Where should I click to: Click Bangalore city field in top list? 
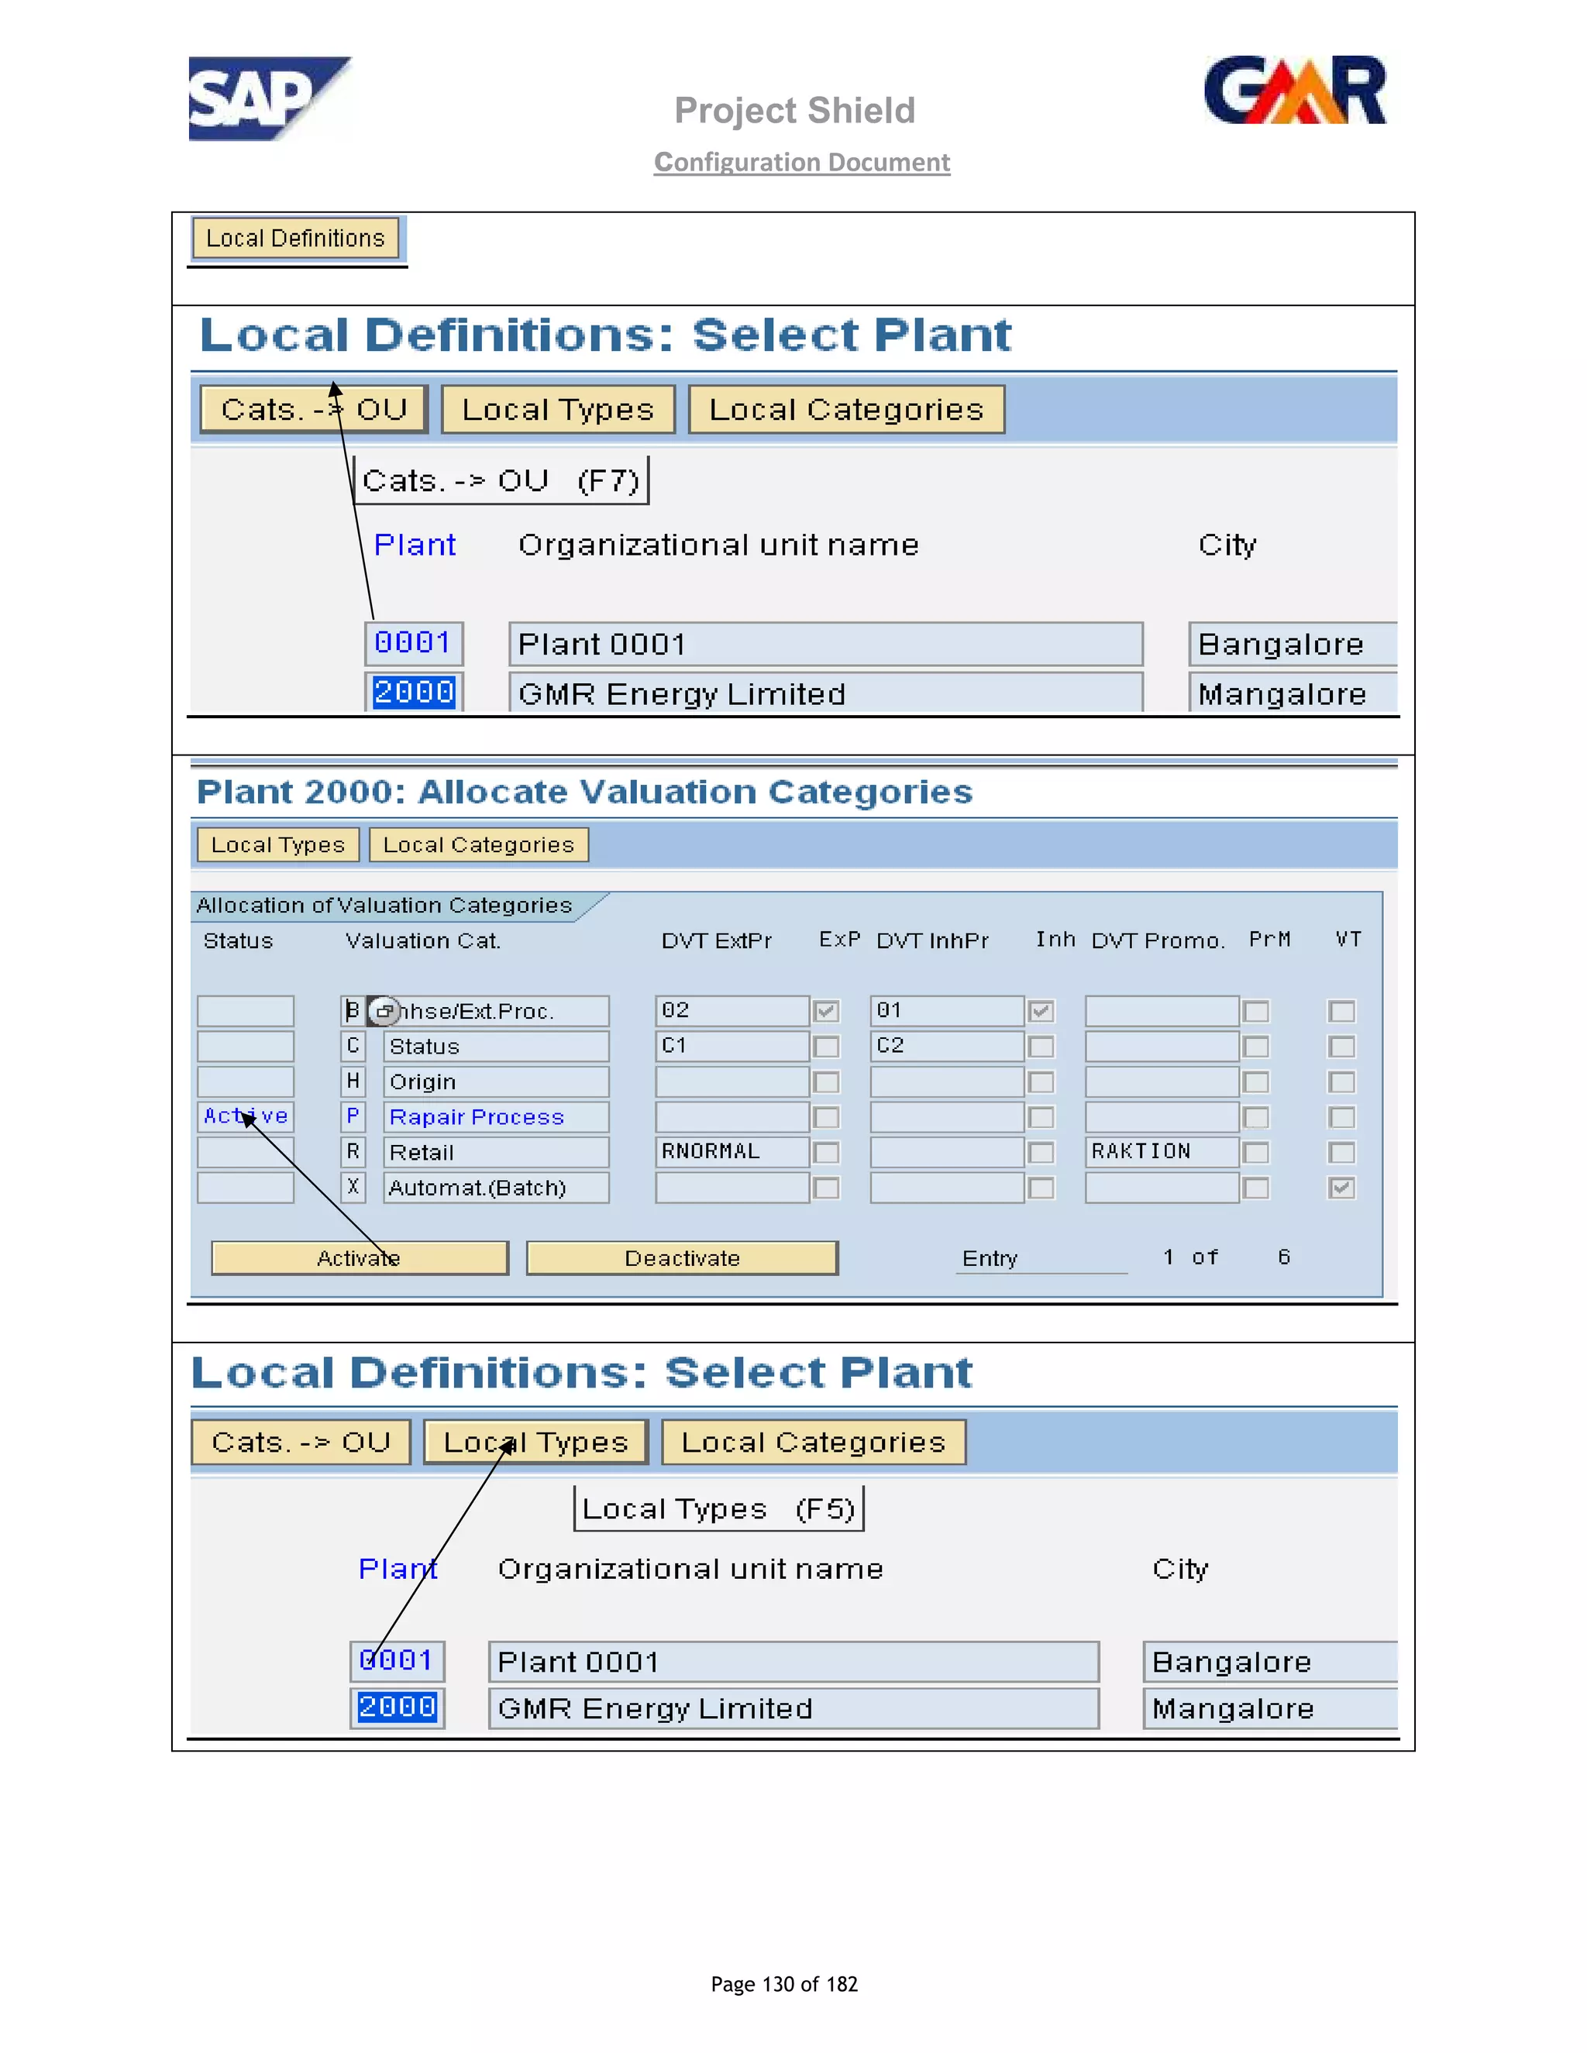[x=1293, y=644]
